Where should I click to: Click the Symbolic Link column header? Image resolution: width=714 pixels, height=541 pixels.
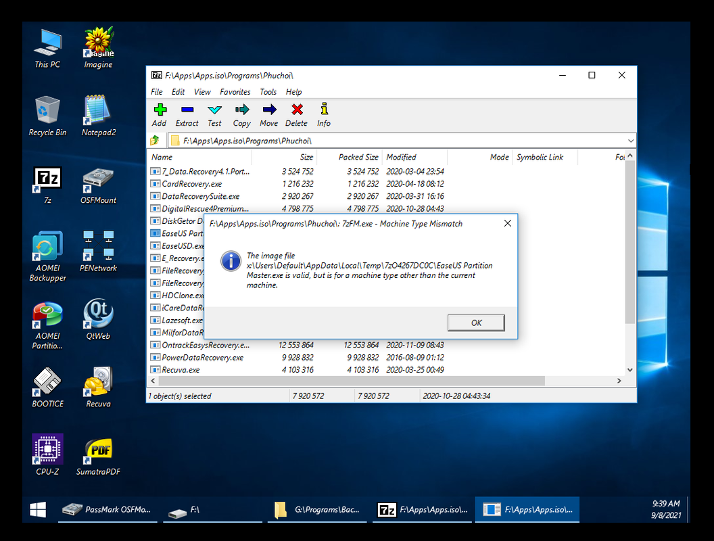pos(545,157)
